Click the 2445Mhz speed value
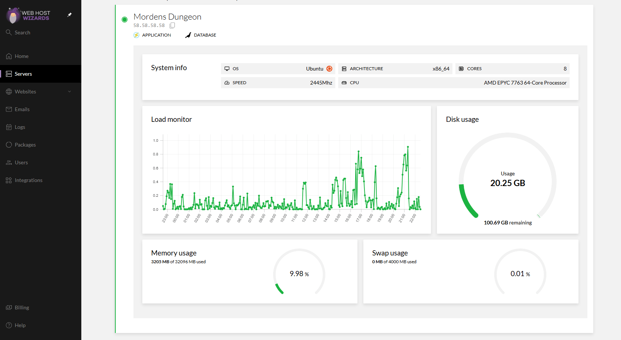 tap(321, 83)
